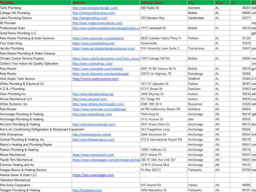Select the White Plumbing & Electrical Co cell
Image resolution: width=256 pixels, height=192 pixels.
(36, 84)
